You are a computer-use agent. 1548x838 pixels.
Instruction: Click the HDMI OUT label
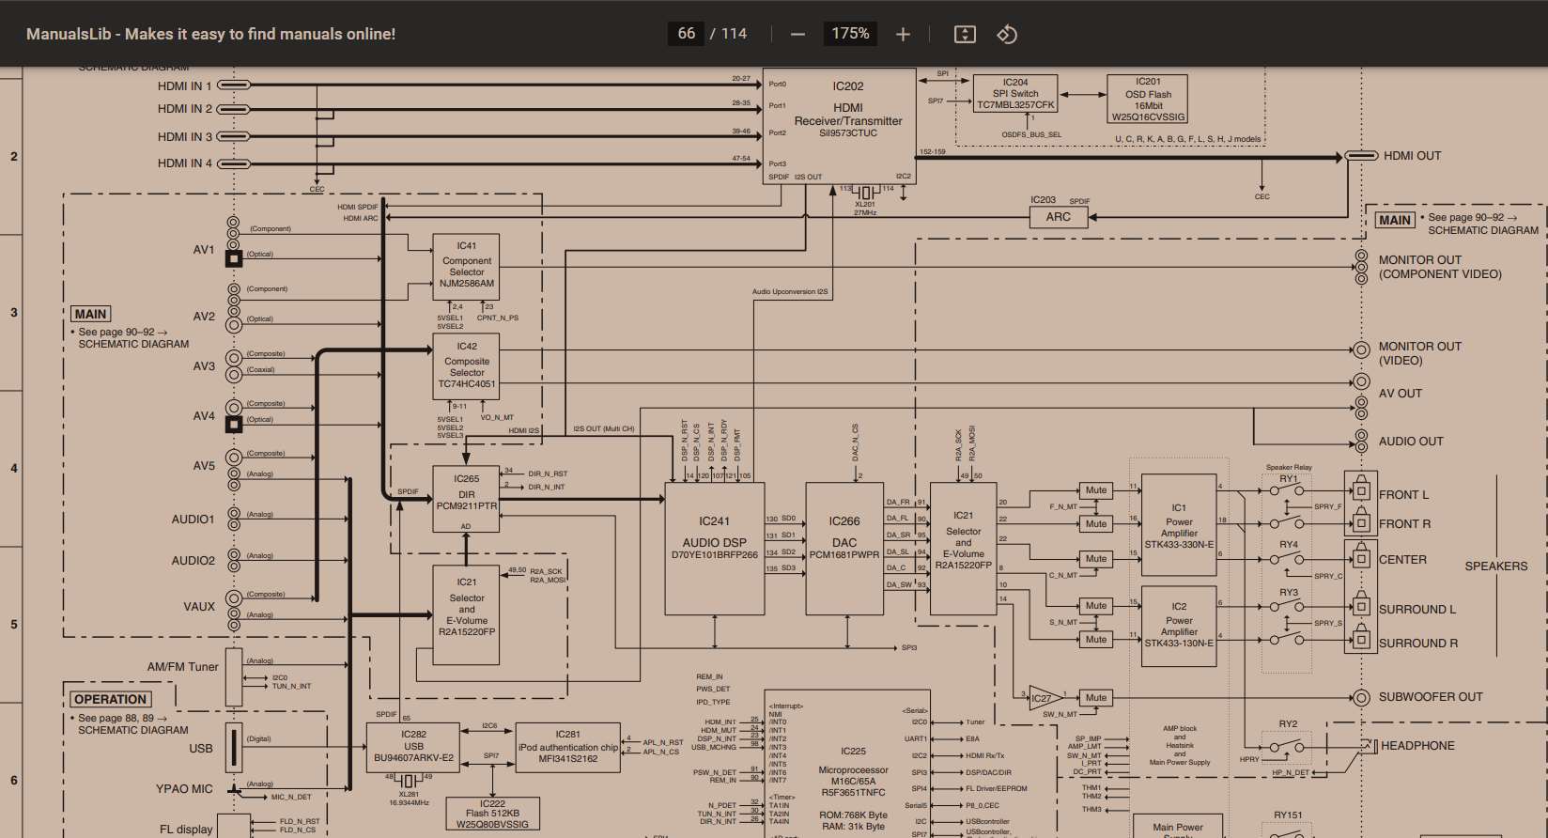tap(1412, 156)
